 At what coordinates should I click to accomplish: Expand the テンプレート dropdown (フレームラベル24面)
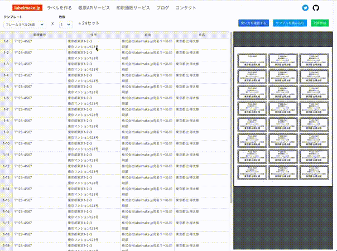(25, 25)
